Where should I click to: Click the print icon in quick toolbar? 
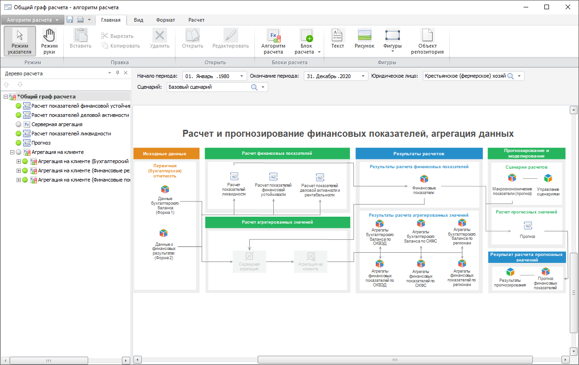(x=80, y=20)
